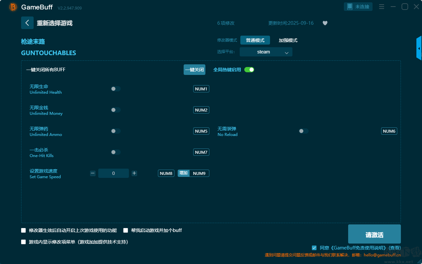The height and width of the screenshot is (264, 422).
Task: Open the hamburger menu
Action: 381,6
